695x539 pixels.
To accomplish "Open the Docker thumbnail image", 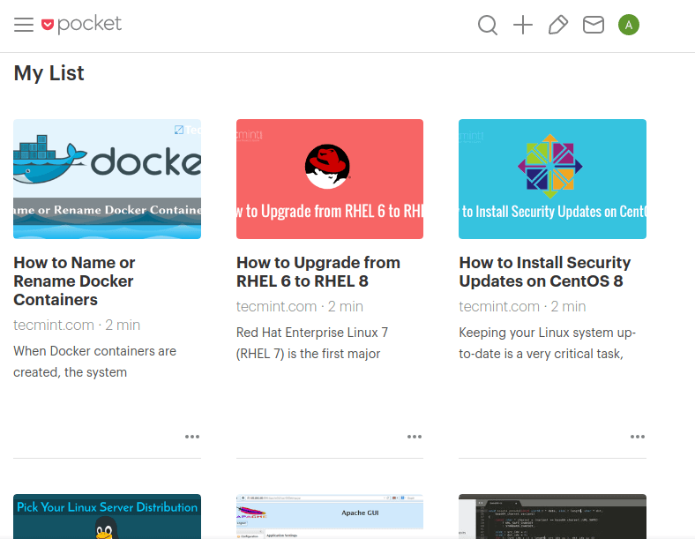I will point(108,179).
